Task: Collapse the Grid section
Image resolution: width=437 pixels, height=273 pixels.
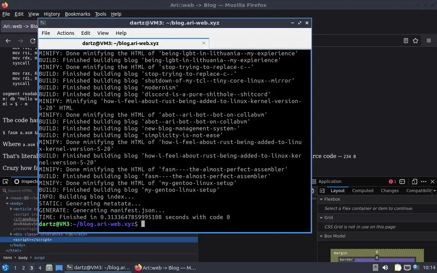Action: coord(321,218)
